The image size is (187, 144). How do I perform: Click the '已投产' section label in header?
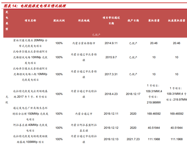click(x=96, y=35)
